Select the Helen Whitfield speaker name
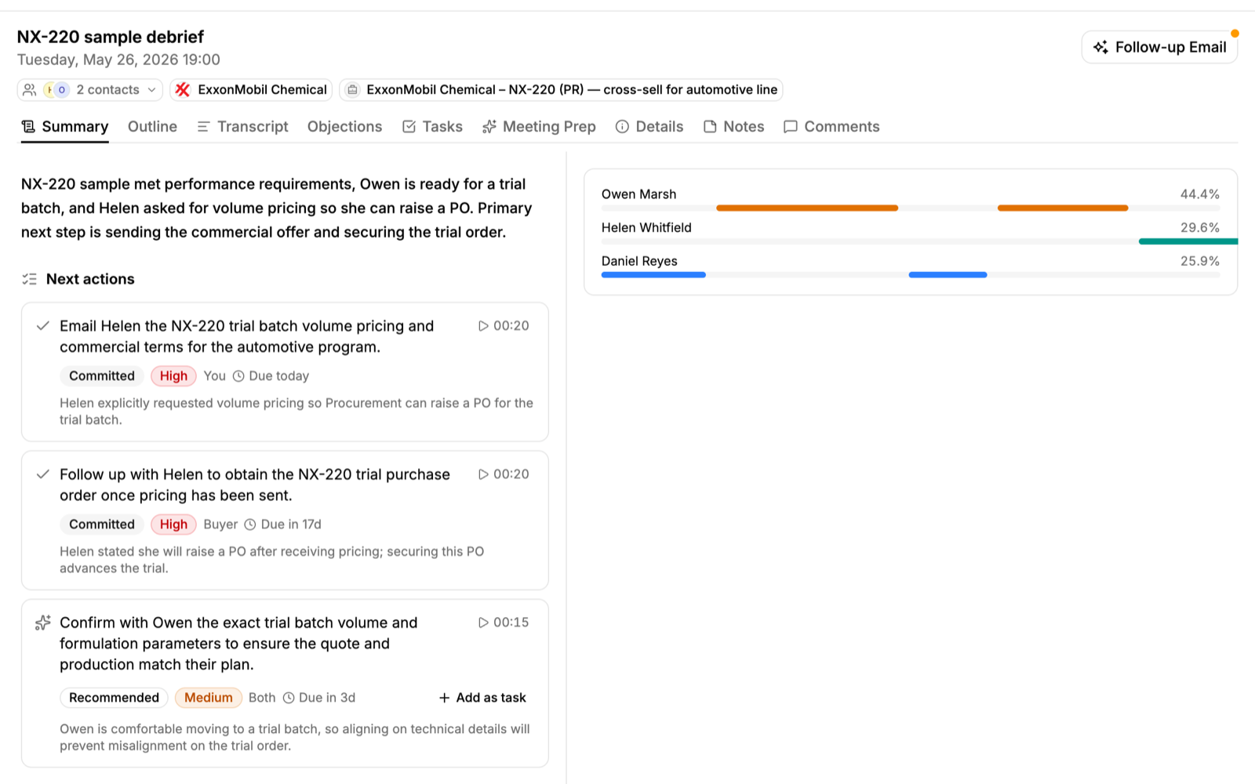Image resolution: width=1255 pixels, height=784 pixels. tap(646, 227)
